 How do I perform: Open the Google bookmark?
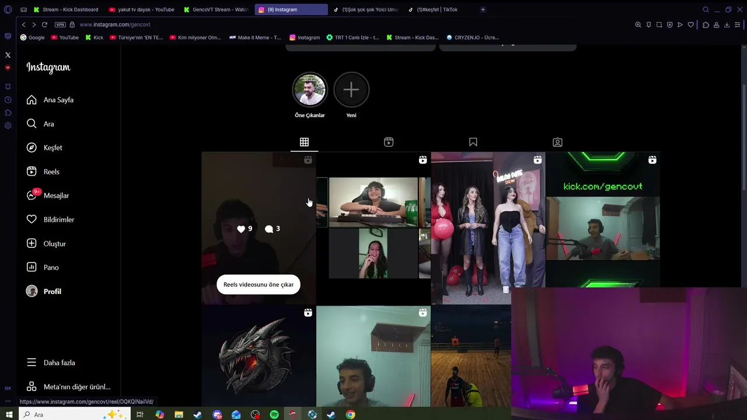pyautogui.click(x=32, y=37)
